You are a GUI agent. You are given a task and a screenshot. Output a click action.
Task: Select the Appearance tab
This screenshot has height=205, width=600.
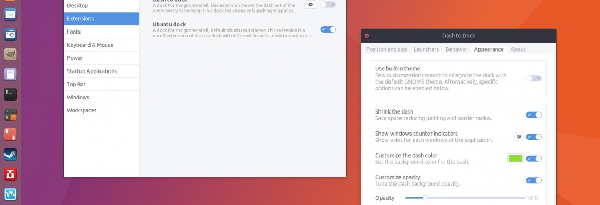tap(488, 49)
